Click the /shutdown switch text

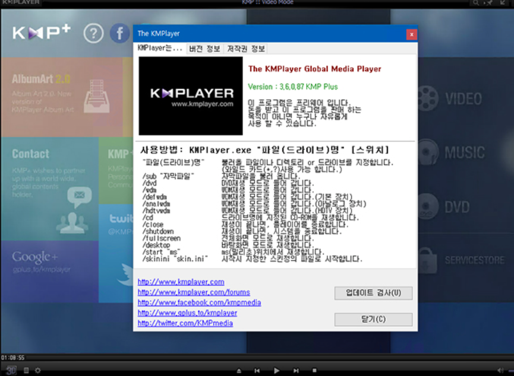pyautogui.click(x=158, y=231)
